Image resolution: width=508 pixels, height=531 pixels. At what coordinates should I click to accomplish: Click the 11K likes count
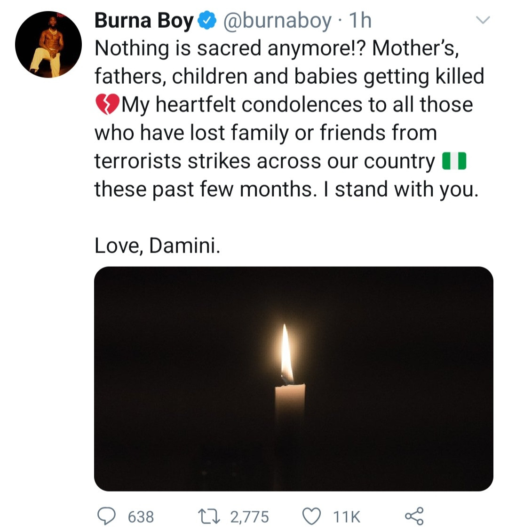coord(347,517)
